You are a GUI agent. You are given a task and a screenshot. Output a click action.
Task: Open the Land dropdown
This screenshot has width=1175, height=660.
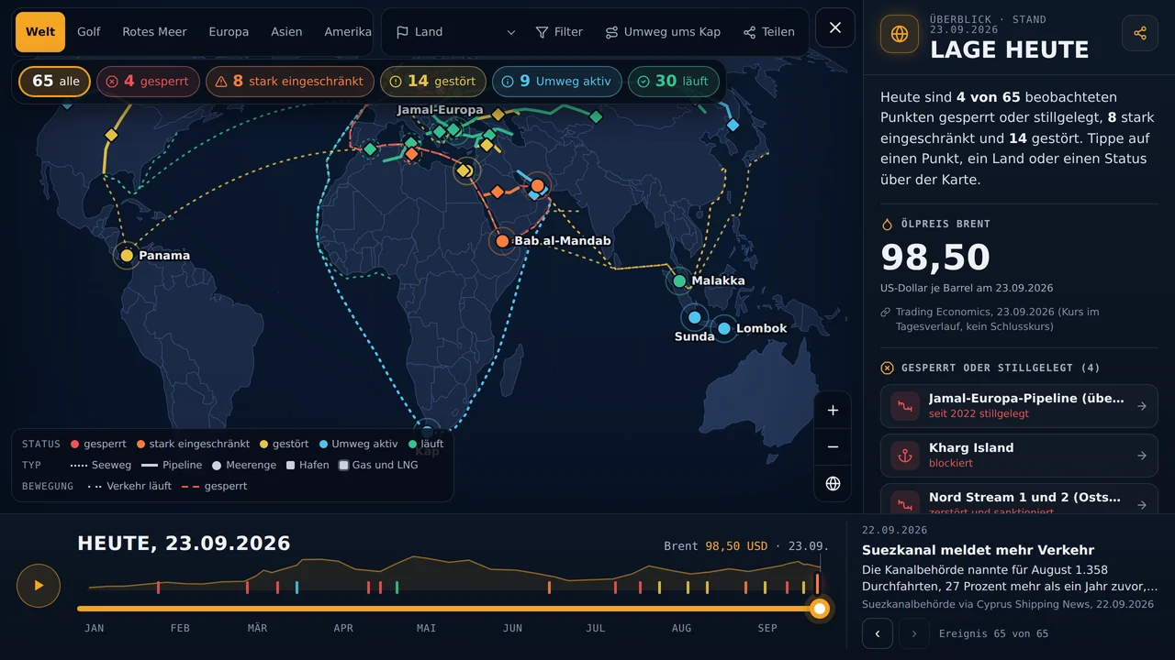pos(455,32)
